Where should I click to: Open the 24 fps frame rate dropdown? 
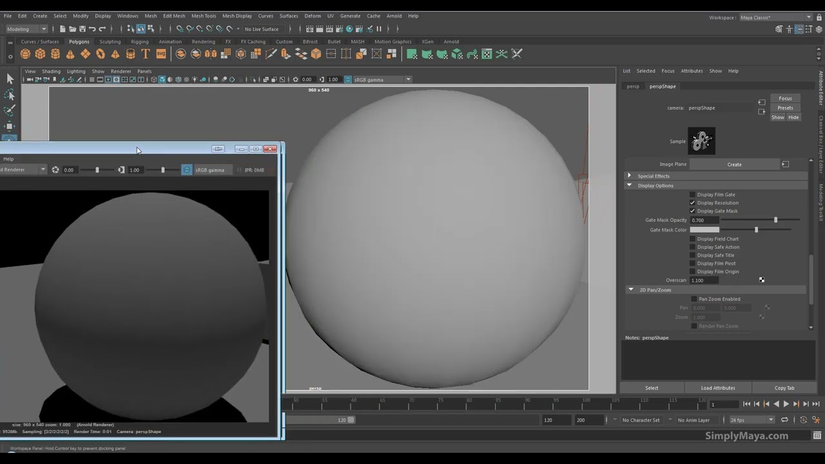(752, 420)
